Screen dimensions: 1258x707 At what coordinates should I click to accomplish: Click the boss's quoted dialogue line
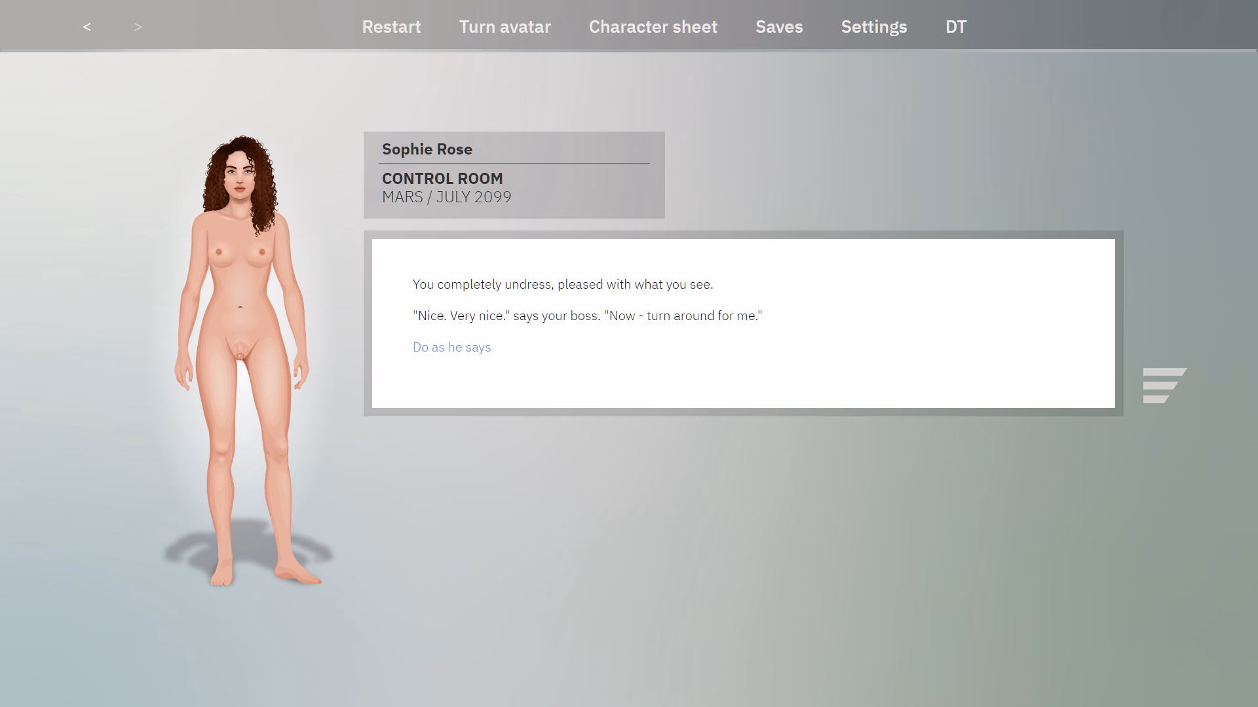click(586, 316)
